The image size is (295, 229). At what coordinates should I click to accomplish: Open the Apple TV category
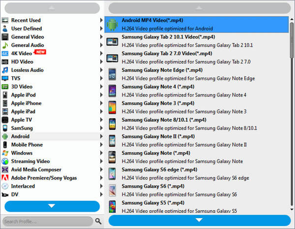(x=52, y=120)
